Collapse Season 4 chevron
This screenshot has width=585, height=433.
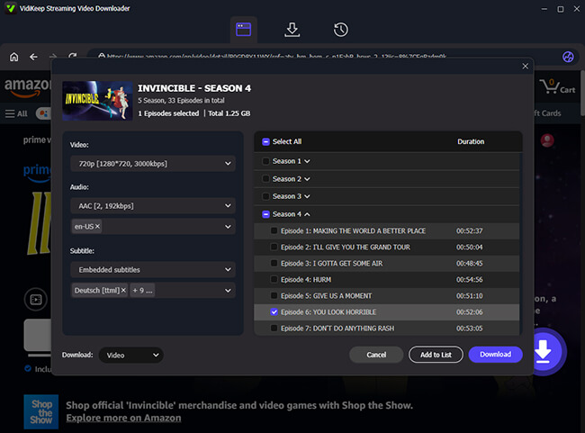pyautogui.click(x=307, y=214)
